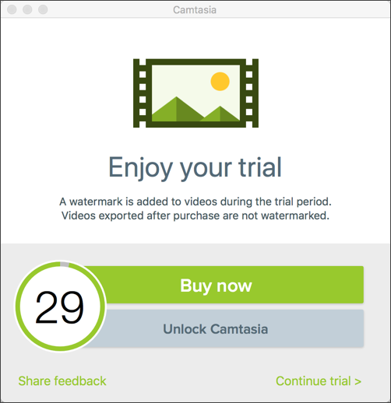Click the Camtasia window title text
Viewport: 391px width, 403px height.
pos(195,10)
